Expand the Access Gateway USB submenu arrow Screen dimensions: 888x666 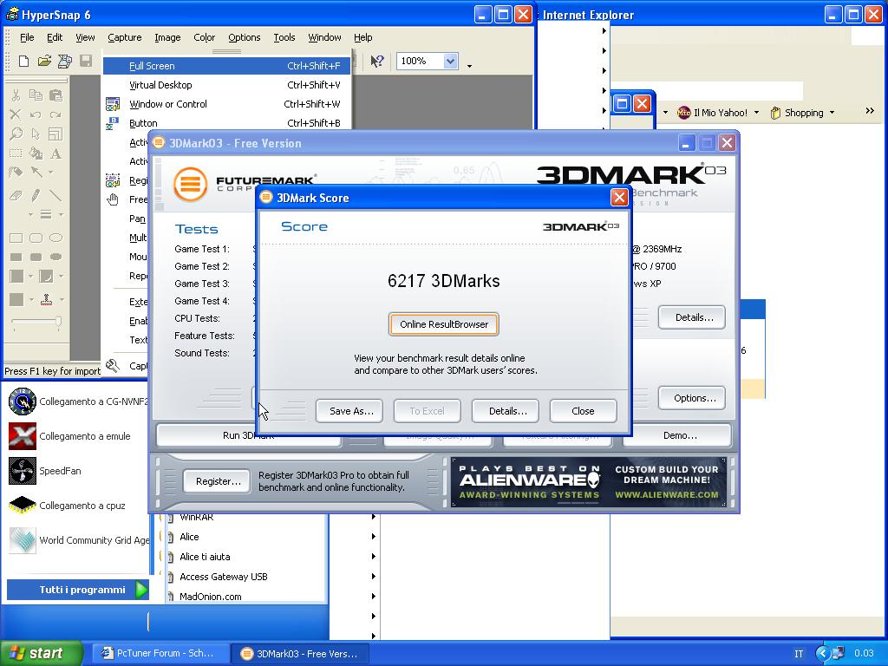[x=373, y=577]
